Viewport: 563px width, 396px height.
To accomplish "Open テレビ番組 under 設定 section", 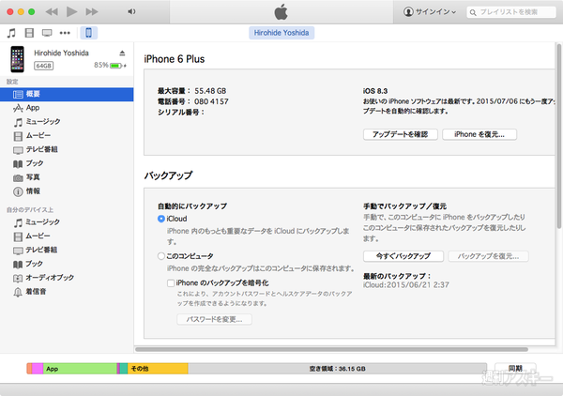I will [67, 149].
